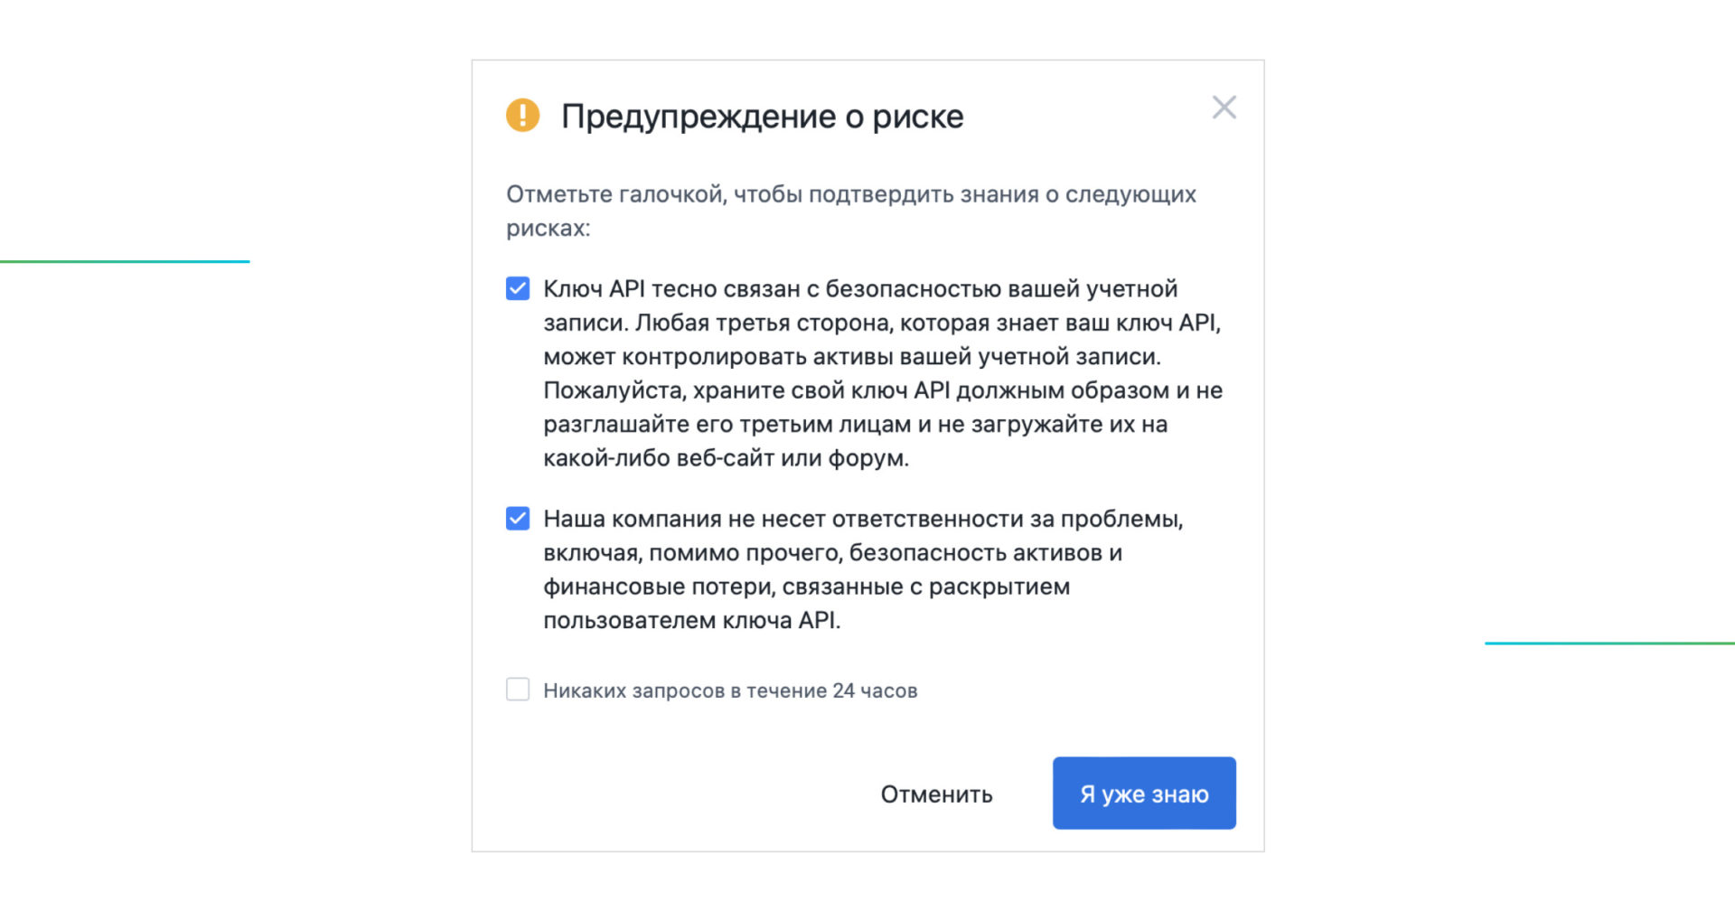
Task: Confirm acknowledgment by clicking the blue button
Action: click(1143, 794)
